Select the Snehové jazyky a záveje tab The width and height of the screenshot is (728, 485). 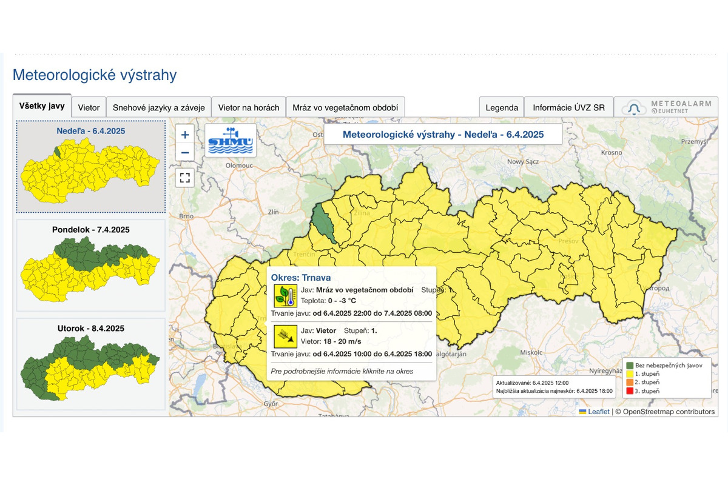point(159,107)
